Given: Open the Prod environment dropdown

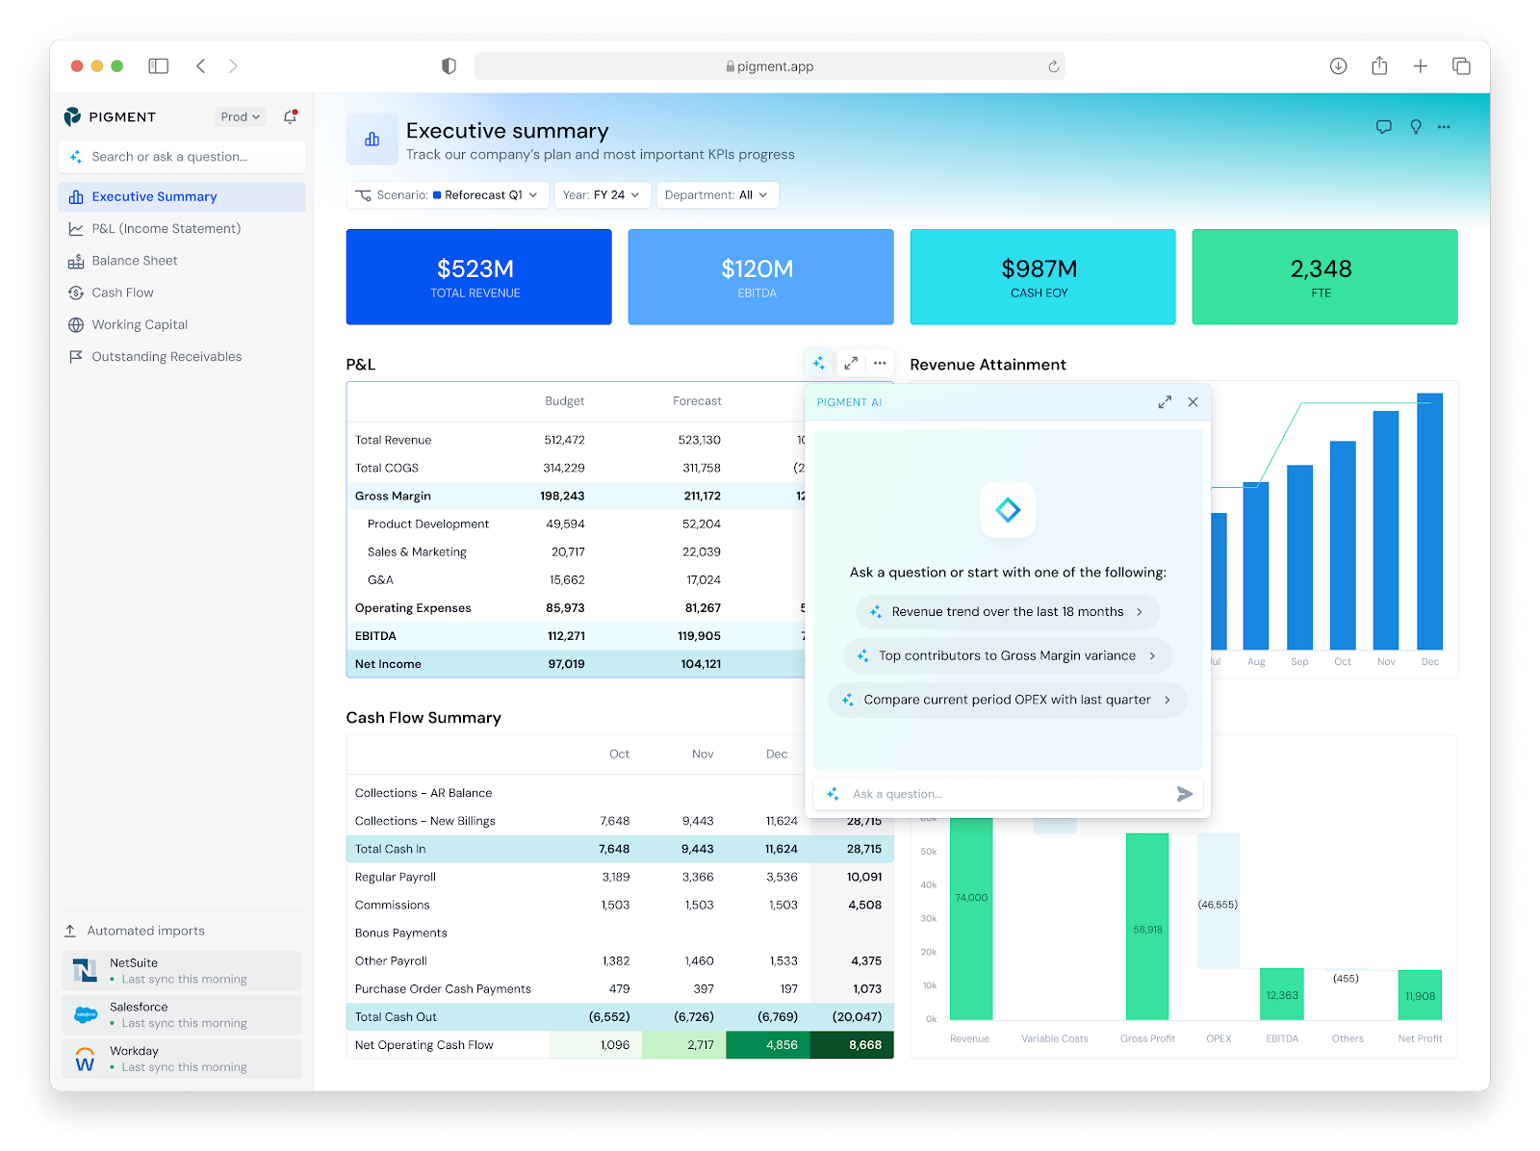Looking at the screenshot, I should (x=239, y=116).
